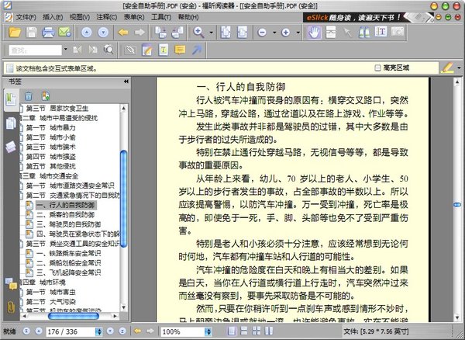Open the Layers panel icon
The image size is (465, 340).
pos(11,147)
